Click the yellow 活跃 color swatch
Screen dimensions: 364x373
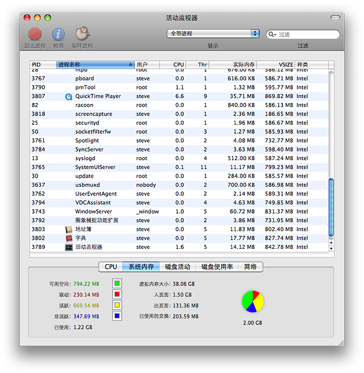click(x=117, y=305)
